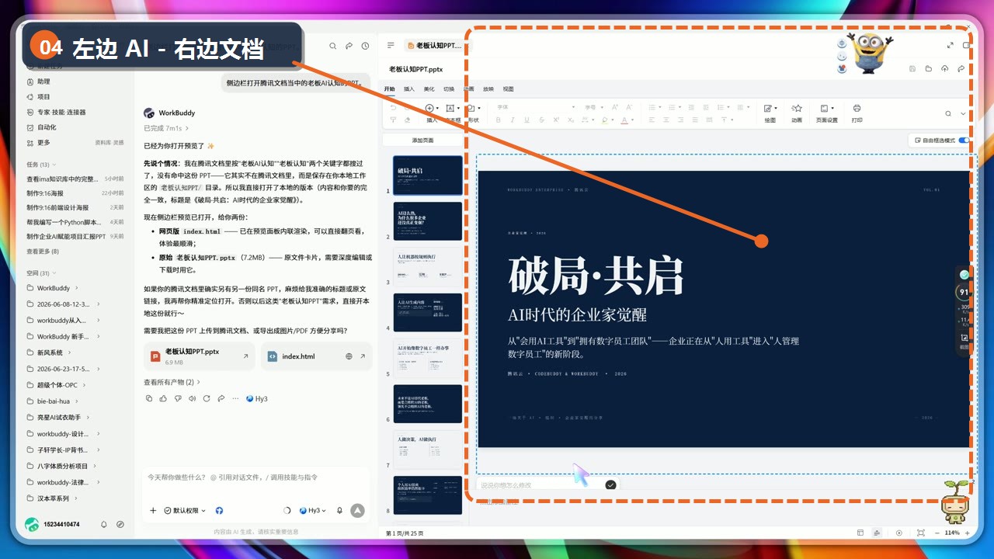Click the sidebar list menu icon in the document panel

pos(391,46)
